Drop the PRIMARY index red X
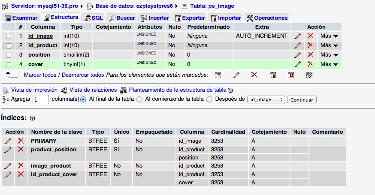 point(21,141)
